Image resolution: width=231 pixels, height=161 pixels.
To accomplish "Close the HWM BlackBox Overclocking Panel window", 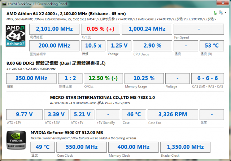I will 223,3.
